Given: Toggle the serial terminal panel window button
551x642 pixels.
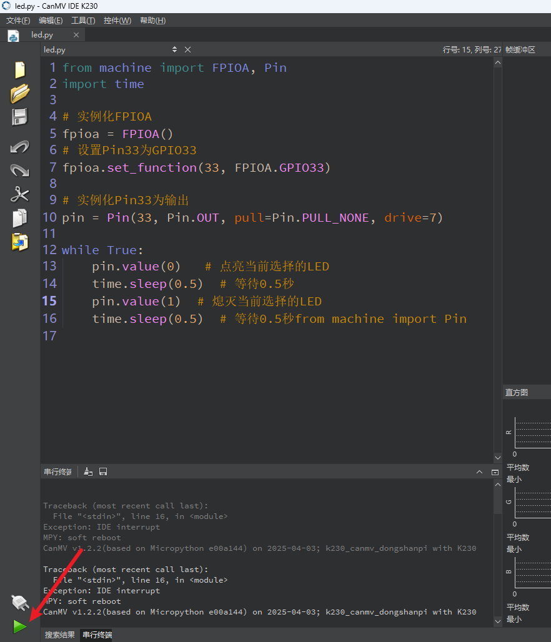Looking at the screenshot, I should [x=495, y=472].
